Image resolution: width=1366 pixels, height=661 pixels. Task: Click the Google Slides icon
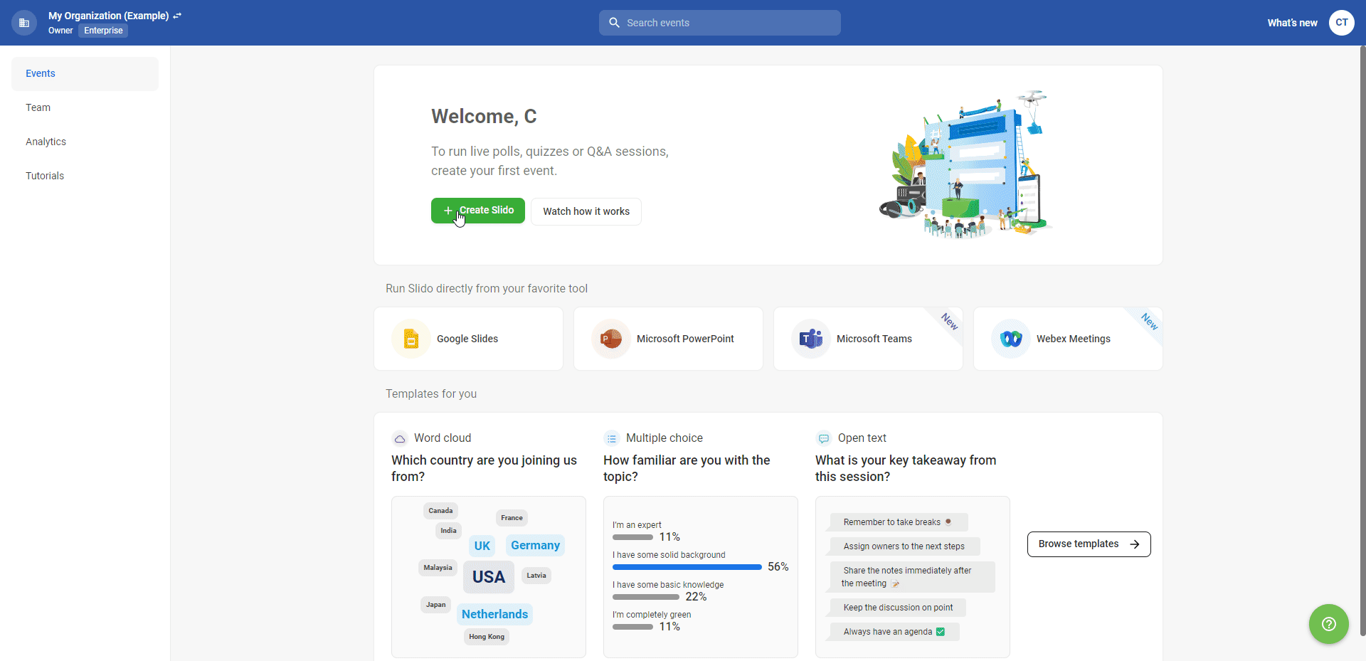[411, 339]
